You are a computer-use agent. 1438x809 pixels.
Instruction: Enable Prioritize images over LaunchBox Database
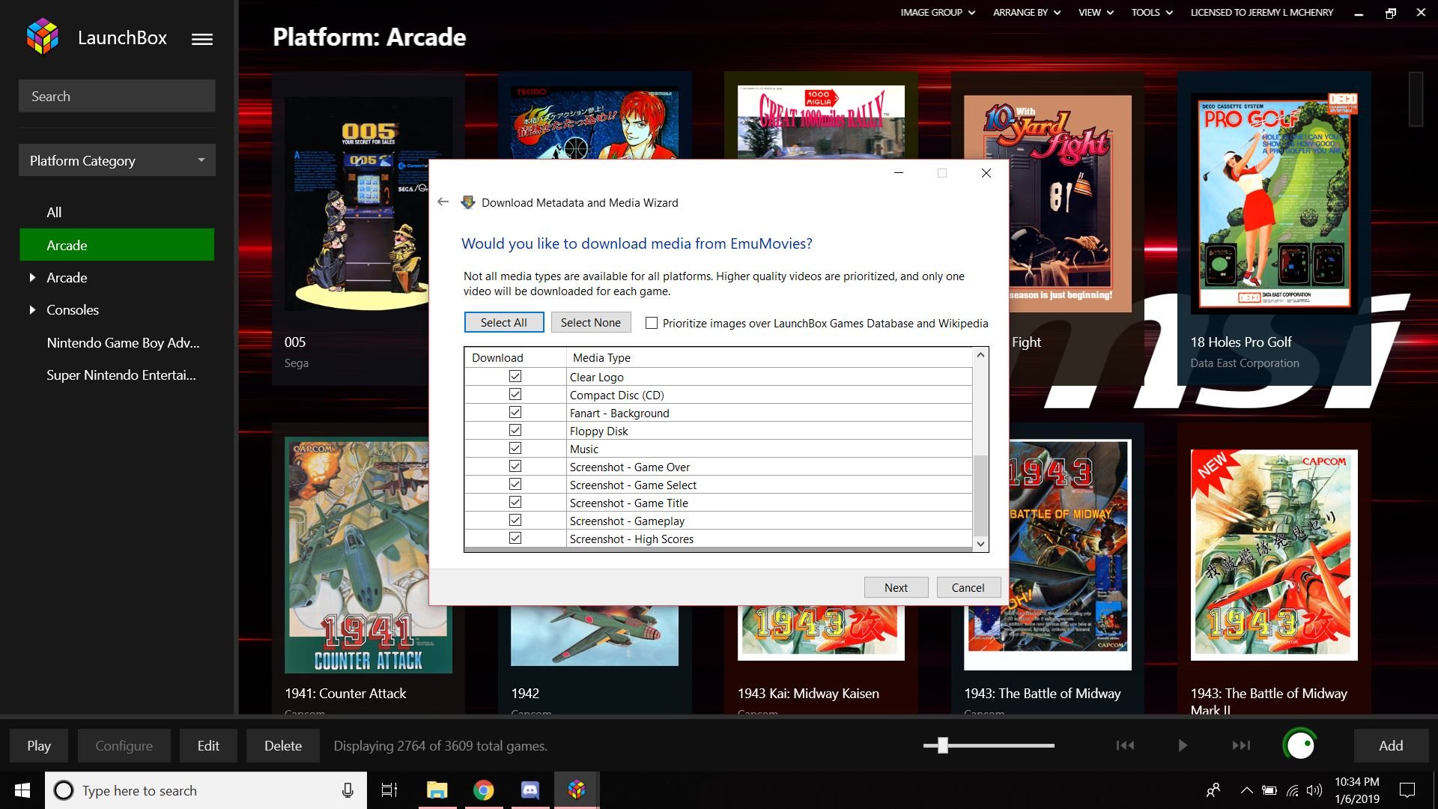tap(652, 323)
